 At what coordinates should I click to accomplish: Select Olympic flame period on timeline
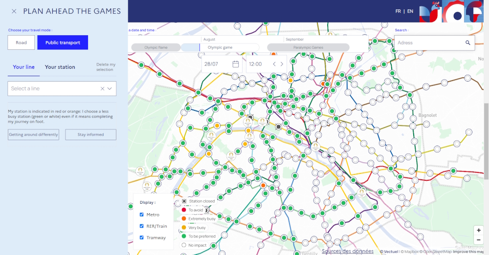tap(156, 47)
